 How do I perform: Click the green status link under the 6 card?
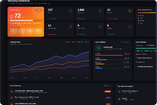[111, 34]
